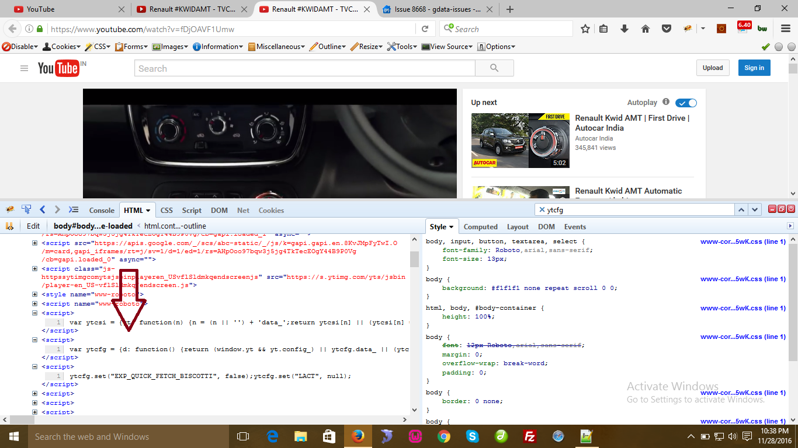Image resolution: width=798 pixels, height=448 pixels.
Task: Expand the www-roboto style node
Action: pyautogui.click(x=35, y=295)
